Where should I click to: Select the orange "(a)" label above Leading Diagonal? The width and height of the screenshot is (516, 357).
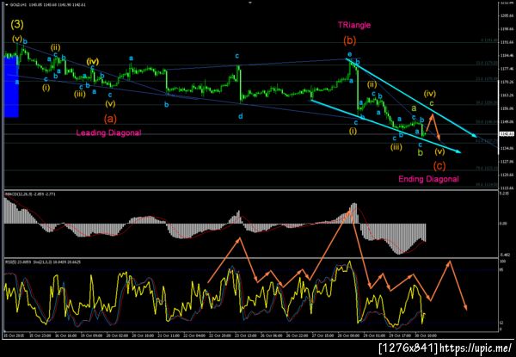click(110, 119)
